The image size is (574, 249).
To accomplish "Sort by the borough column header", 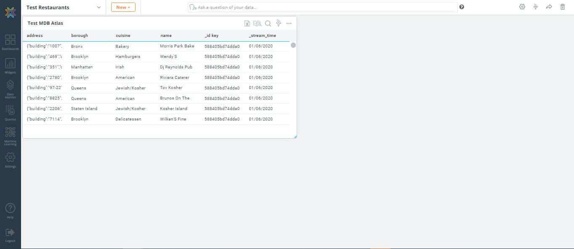I will tap(80, 36).
